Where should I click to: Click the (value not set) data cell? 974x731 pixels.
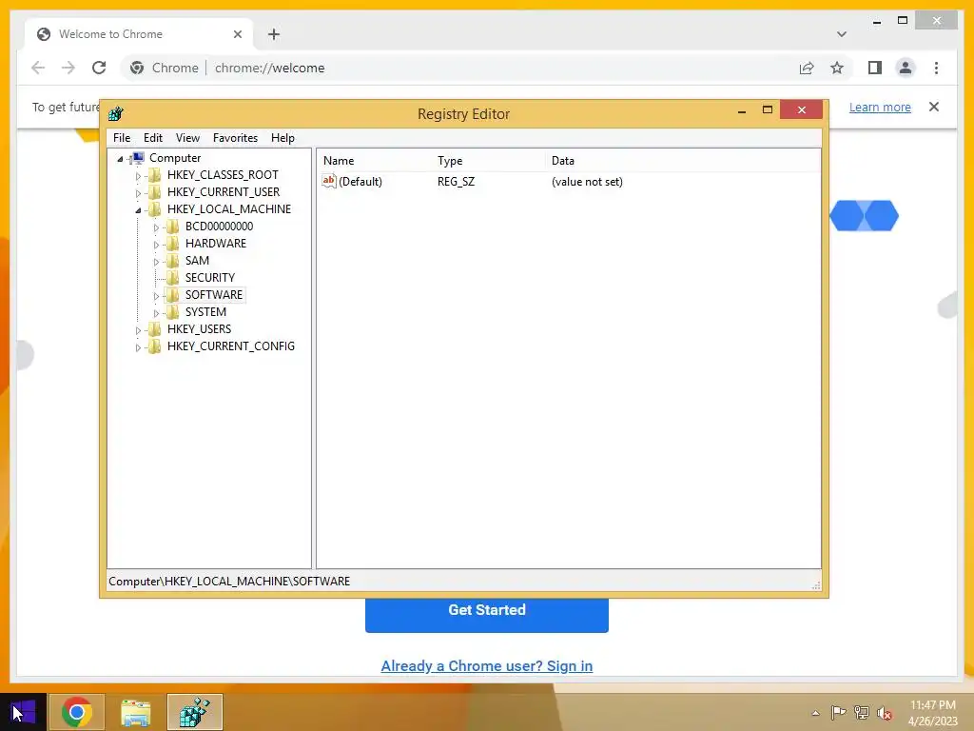point(587,182)
